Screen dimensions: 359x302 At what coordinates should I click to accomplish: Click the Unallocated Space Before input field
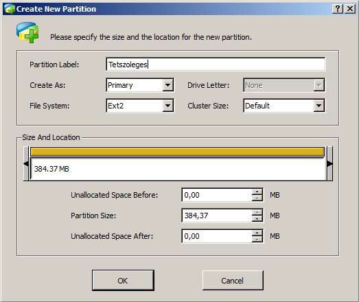click(x=217, y=195)
